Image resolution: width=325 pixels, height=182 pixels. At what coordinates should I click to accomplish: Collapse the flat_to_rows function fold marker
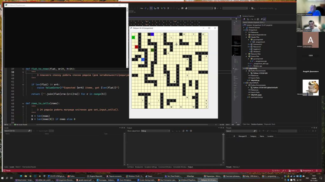pos(23,69)
